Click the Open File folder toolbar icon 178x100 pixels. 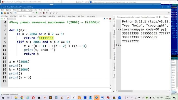[5, 13]
